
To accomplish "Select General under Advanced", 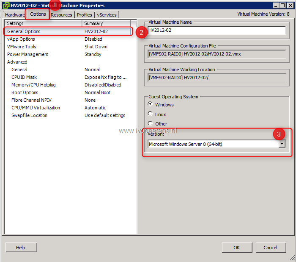I will 19,70.
